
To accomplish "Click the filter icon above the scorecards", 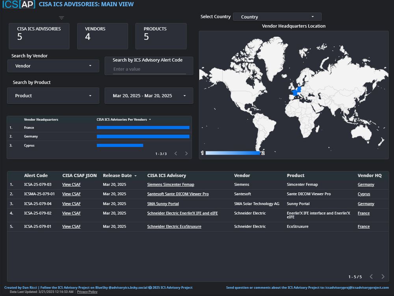I will pos(61,18).
